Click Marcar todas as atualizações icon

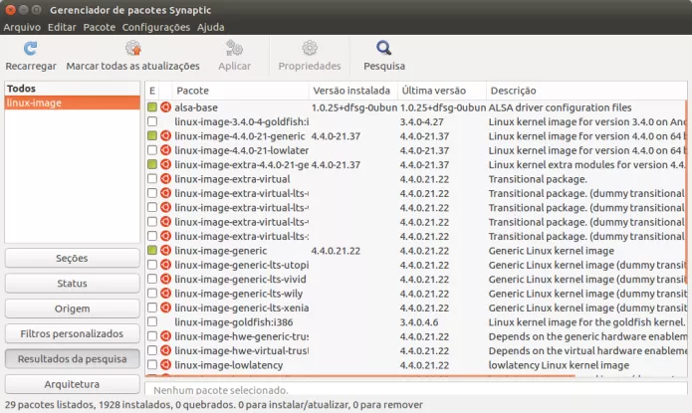pyautogui.click(x=132, y=48)
